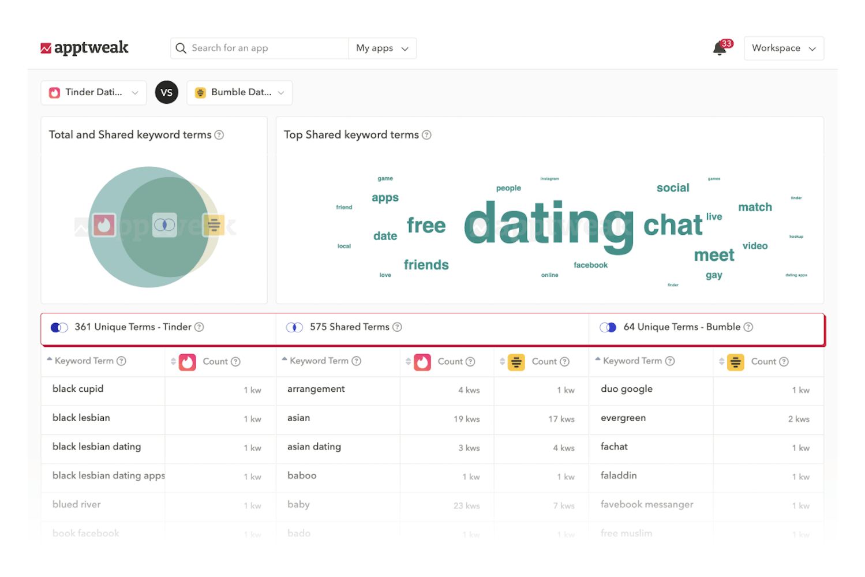Sort shared terms by Tinder Count column
Viewport: 865px width, 577px height.
[409, 362]
